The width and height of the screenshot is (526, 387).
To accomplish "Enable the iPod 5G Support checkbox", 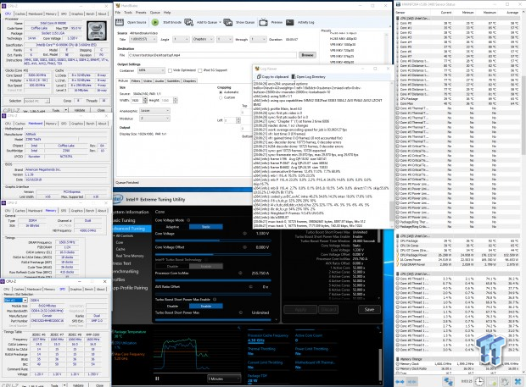I will click(x=200, y=70).
